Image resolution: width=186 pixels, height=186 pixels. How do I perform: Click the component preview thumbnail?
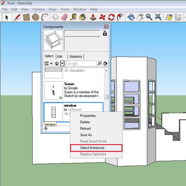click(x=54, y=40)
